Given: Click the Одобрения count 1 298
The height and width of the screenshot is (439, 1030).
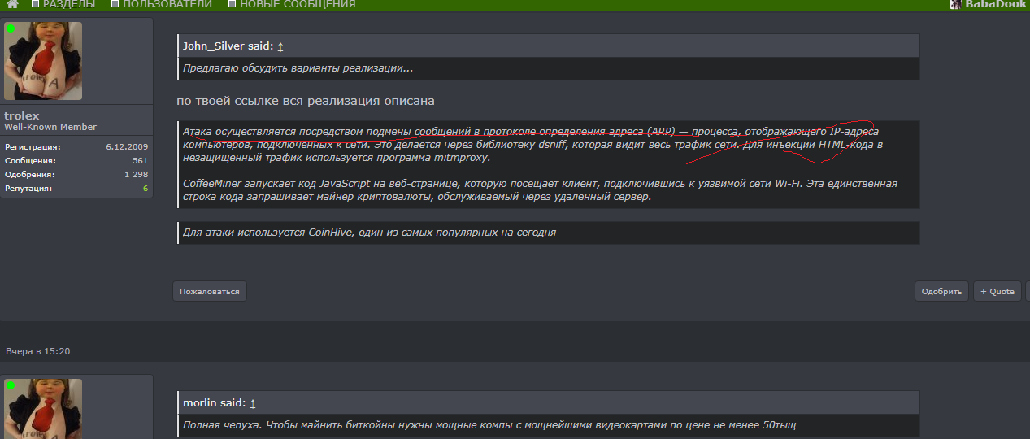Looking at the screenshot, I should 136,175.
